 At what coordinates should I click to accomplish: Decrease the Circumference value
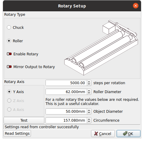click(89, 122)
